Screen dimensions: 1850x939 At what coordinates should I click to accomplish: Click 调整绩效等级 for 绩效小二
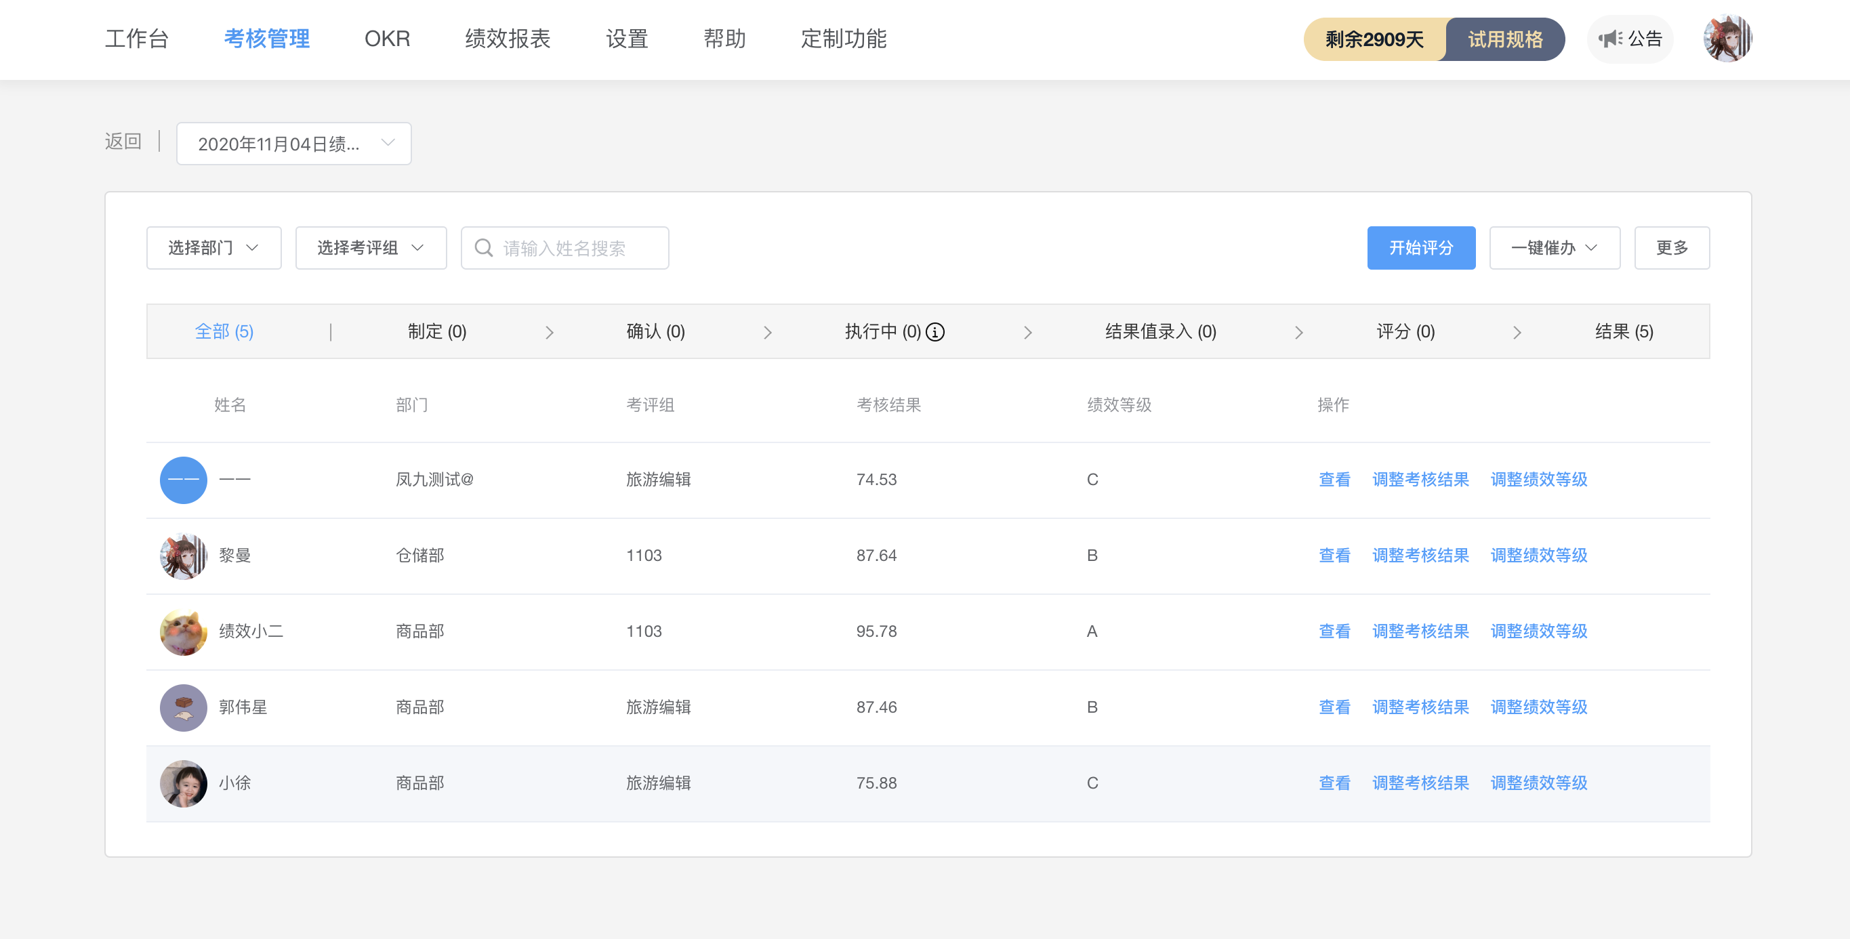pos(1539,631)
